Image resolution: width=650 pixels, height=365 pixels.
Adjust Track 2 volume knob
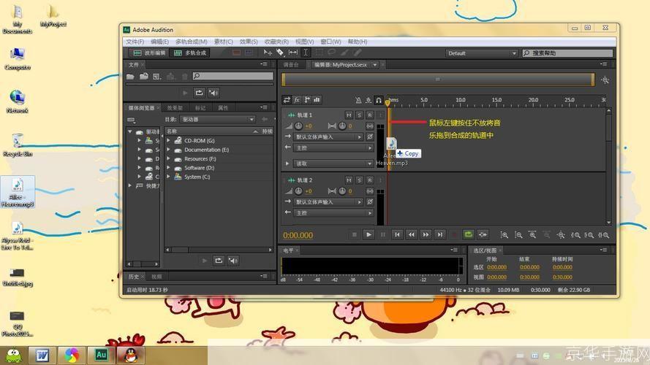point(298,191)
